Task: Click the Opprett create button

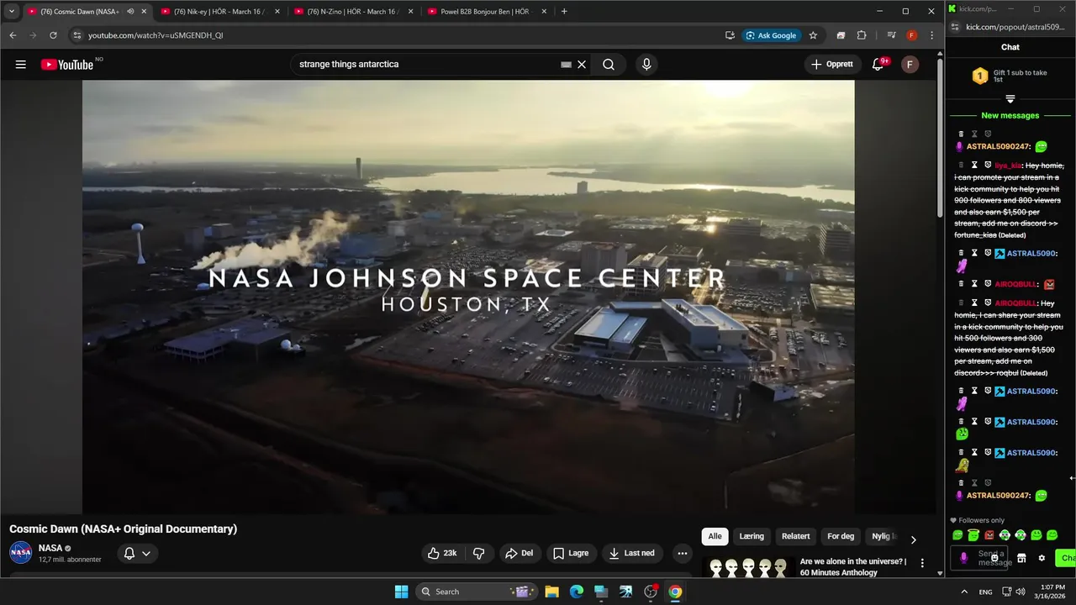Action: (832, 65)
